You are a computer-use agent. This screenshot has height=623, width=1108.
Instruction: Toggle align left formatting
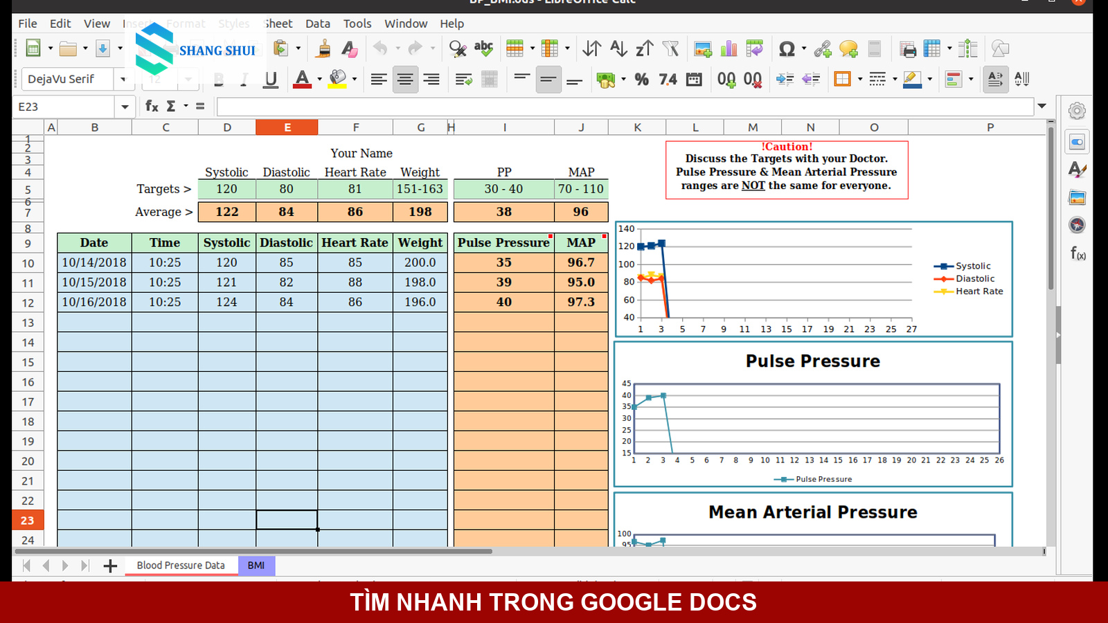[379, 79]
